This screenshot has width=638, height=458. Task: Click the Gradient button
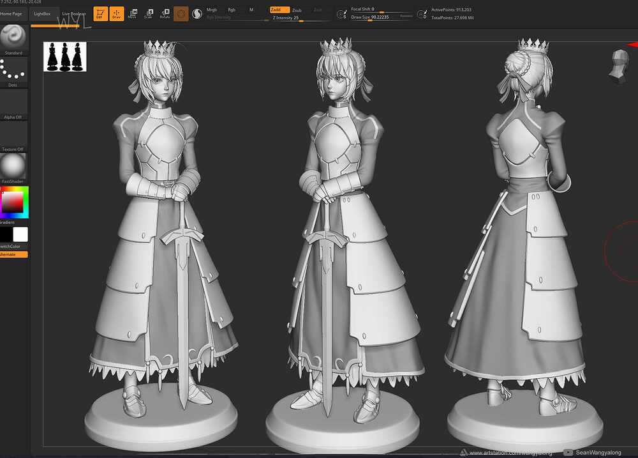7,222
